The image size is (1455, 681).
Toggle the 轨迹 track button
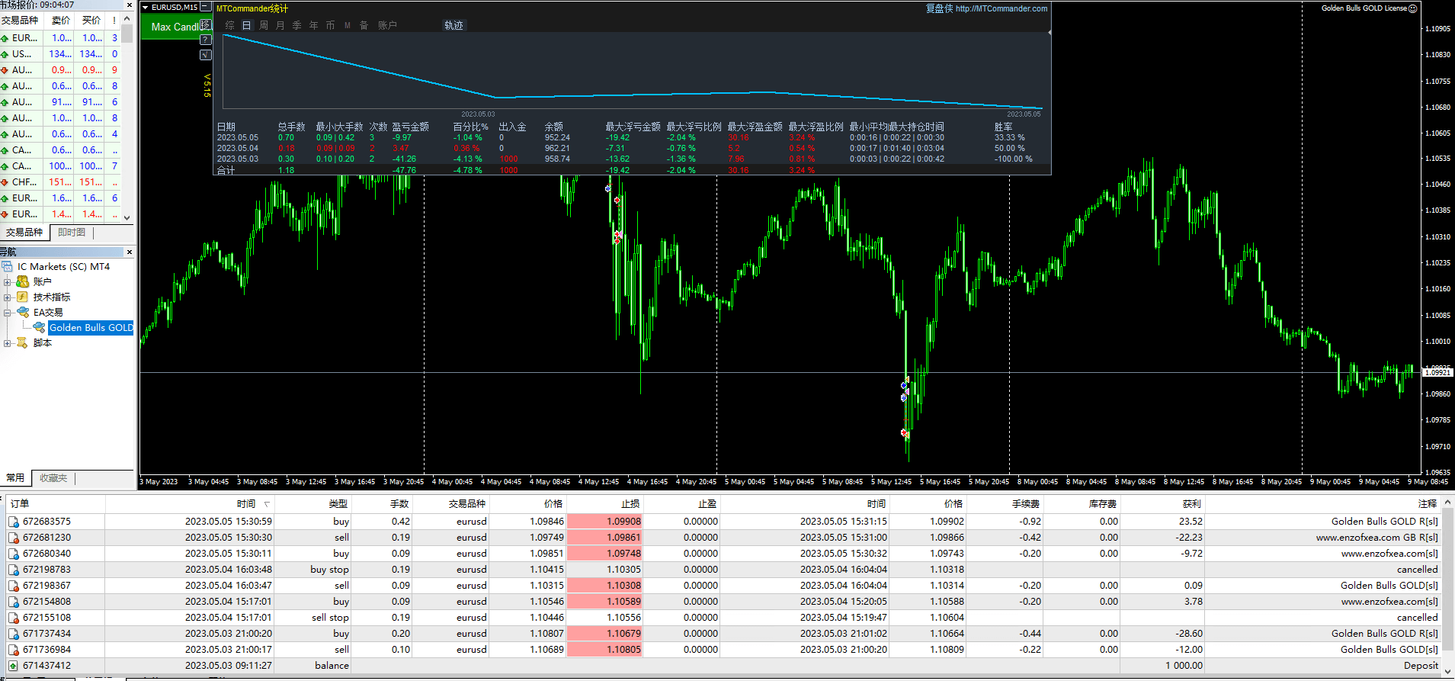453,25
